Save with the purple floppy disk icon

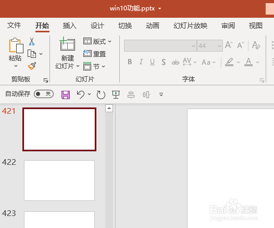pos(66,95)
